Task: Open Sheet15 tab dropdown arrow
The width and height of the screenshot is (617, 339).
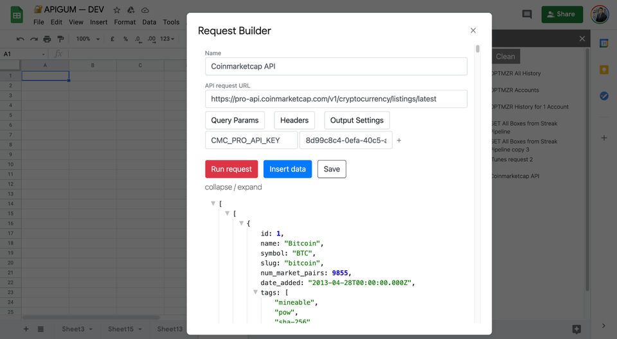Action: (x=139, y=329)
